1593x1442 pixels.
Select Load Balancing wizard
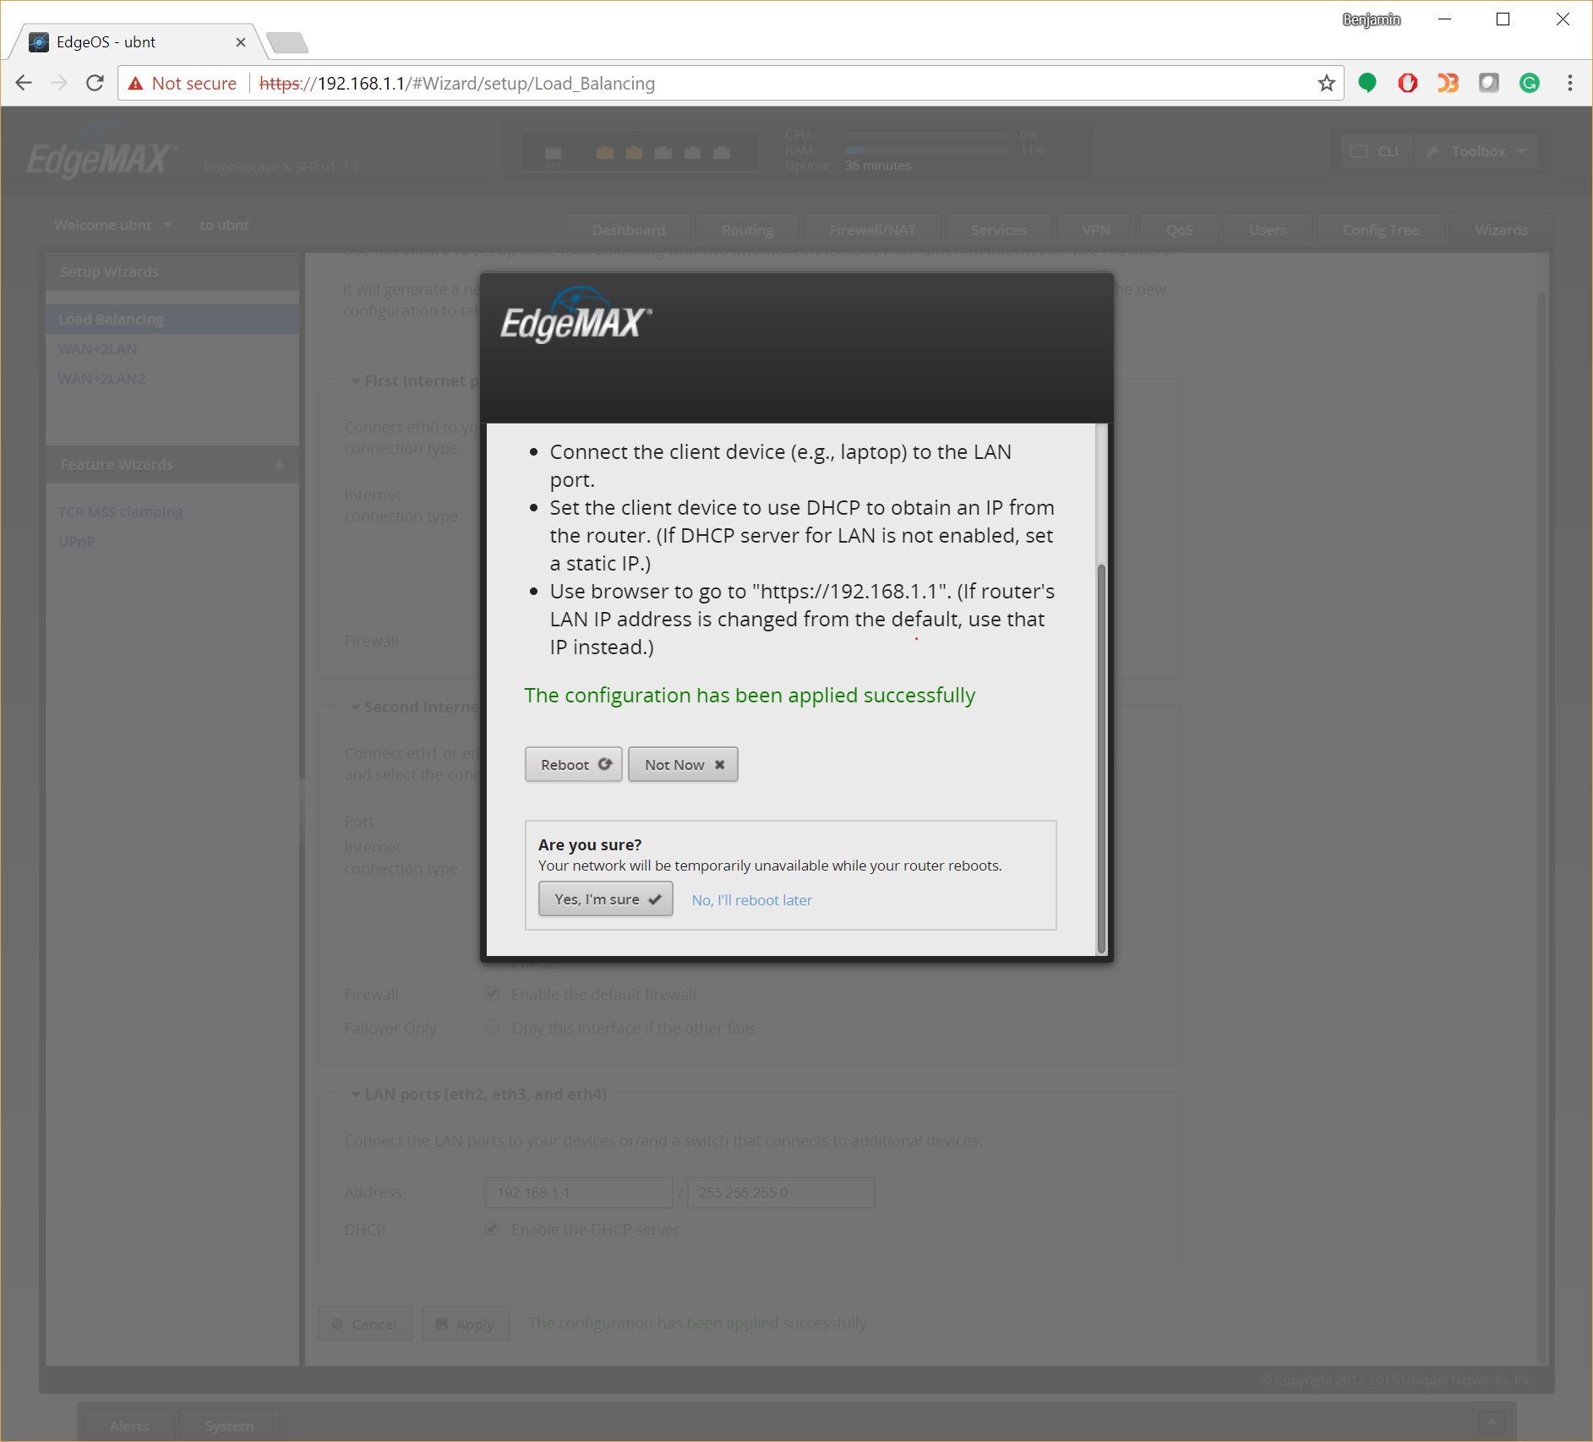(172, 320)
